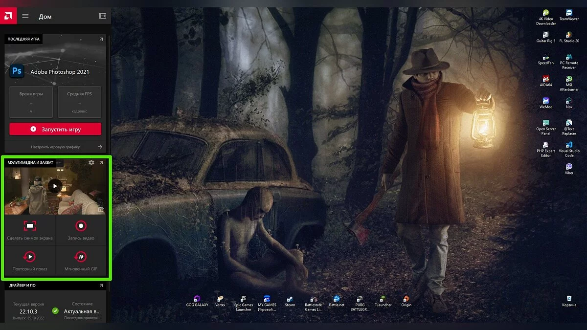Select the FL Studio 20 desktop icon
This screenshot has height=330, width=587.
coord(569,38)
